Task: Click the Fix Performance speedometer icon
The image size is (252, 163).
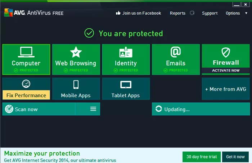Action: 26,84
